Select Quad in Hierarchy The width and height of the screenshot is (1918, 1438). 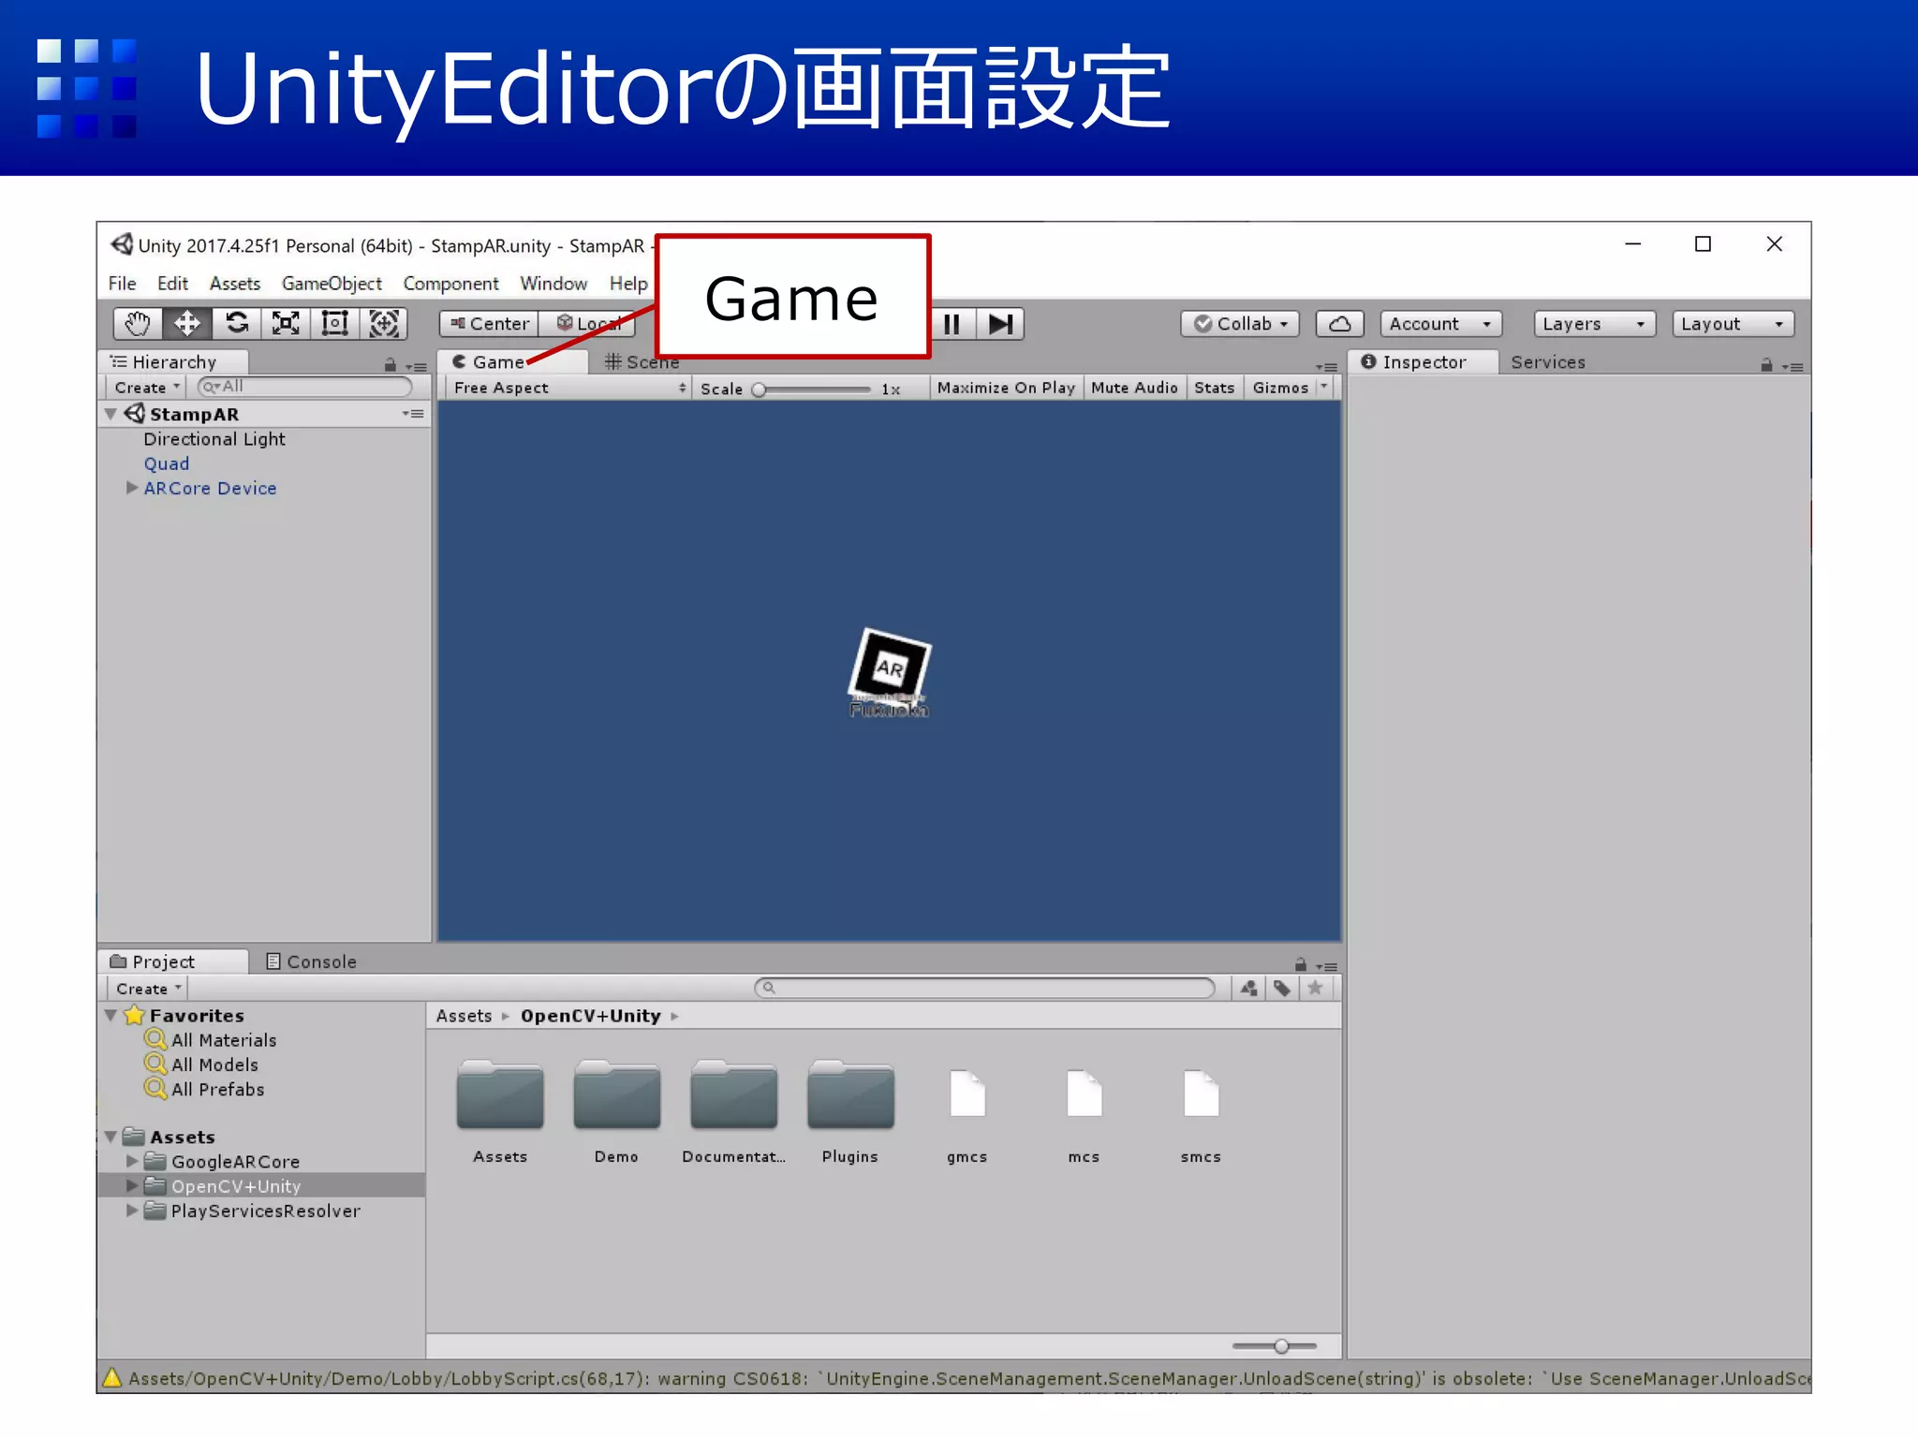coord(167,463)
